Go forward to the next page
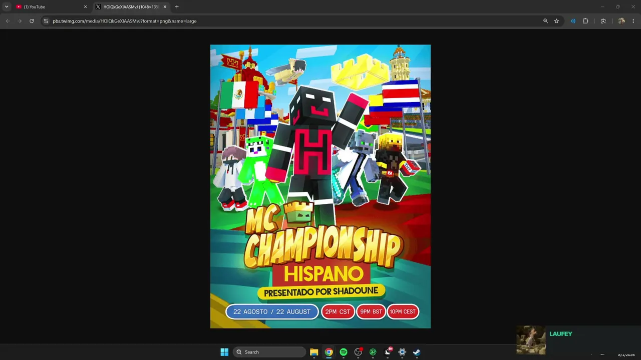Screen dimensions: 641x360 pyautogui.click(x=20, y=21)
